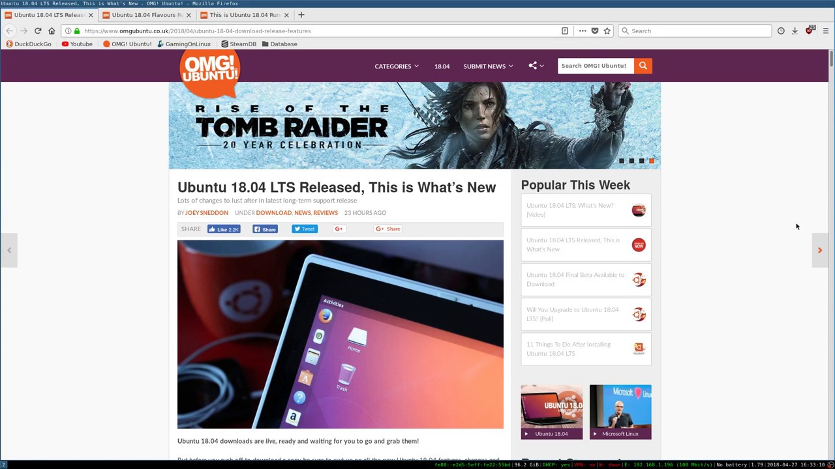Reload the current page

pos(38,31)
